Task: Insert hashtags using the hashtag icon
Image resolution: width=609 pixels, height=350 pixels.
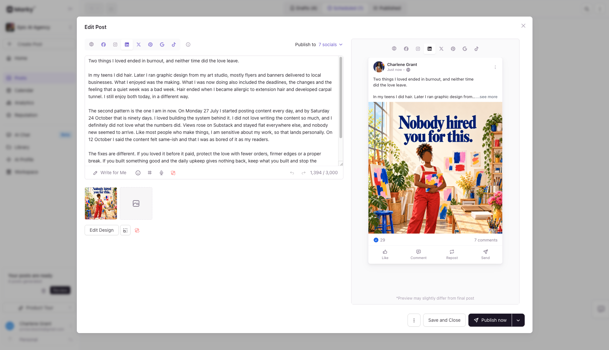Action: point(150,173)
